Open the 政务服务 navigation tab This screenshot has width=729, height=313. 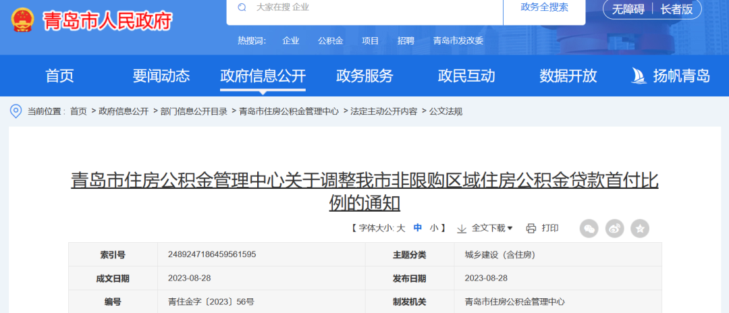[x=364, y=76]
